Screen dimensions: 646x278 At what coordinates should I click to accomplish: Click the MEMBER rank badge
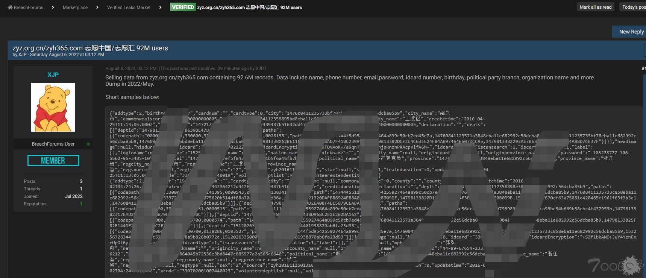coord(53,161)
